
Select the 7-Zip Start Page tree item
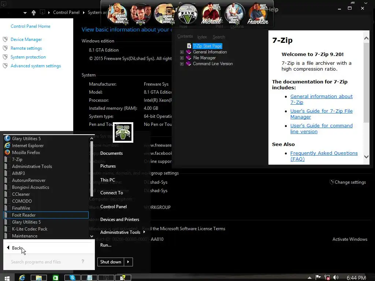point(207,46)
